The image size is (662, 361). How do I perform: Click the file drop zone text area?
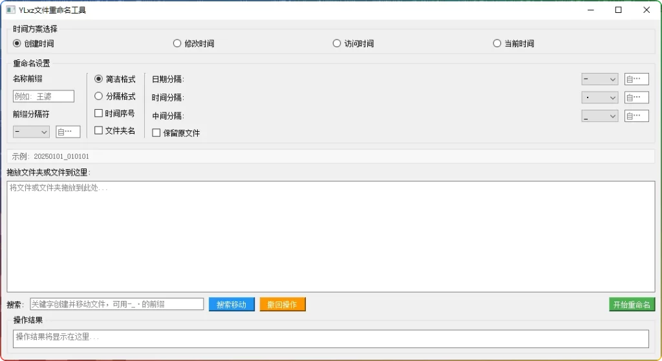[x=330, y=236]
